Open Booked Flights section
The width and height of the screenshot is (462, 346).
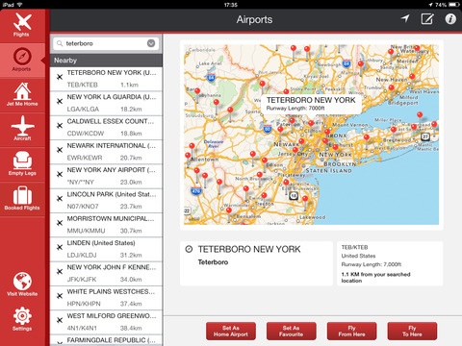(22, 199)
